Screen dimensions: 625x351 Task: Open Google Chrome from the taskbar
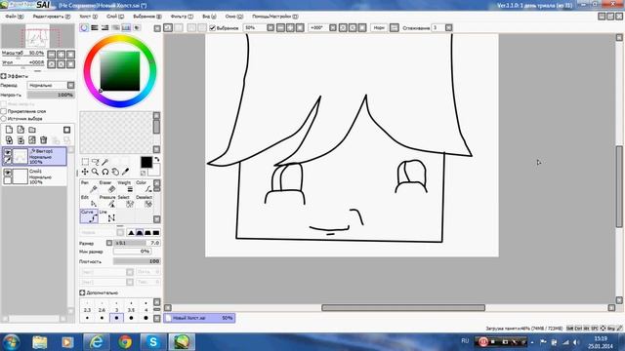point(125,342)
